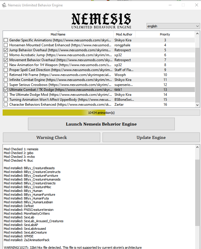
Task: Minimize the Nemesis window
Action: [170, 5]
